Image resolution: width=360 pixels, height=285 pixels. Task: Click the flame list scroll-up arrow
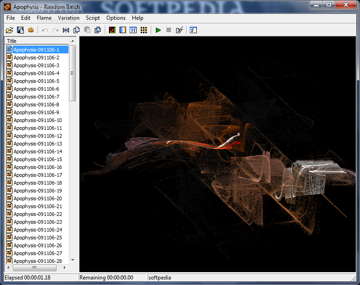click(x=73, y=41)
